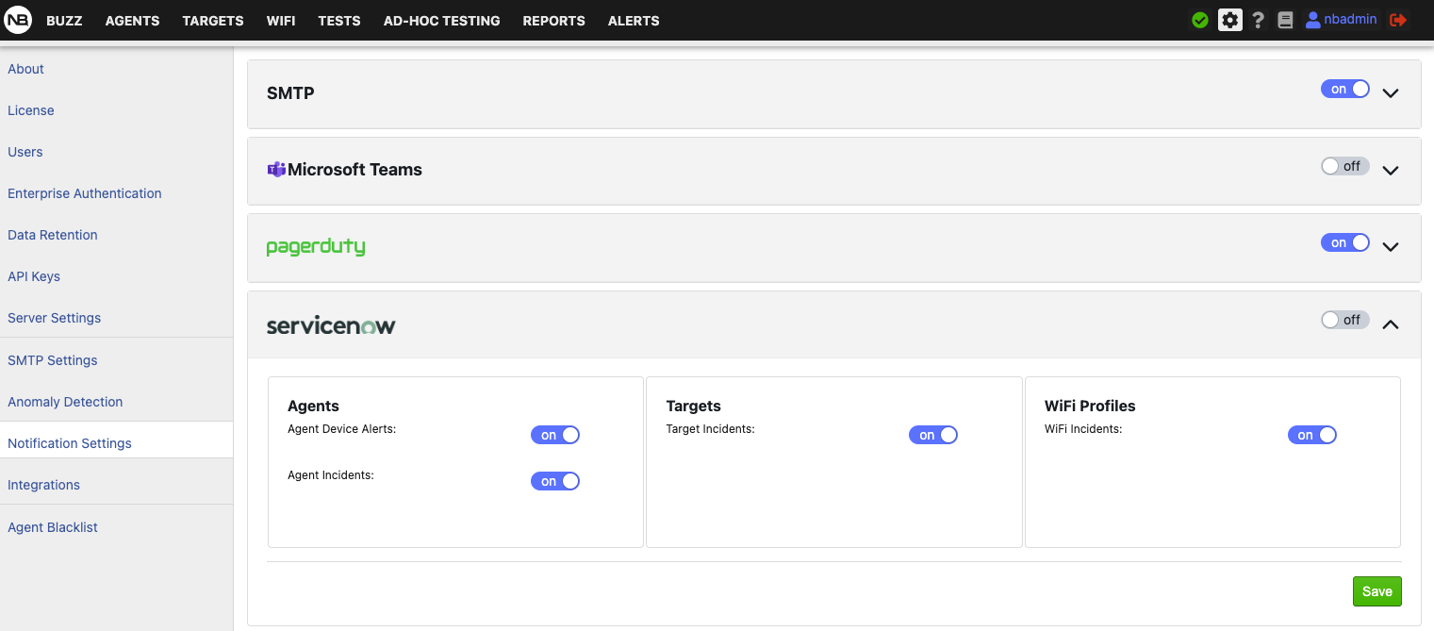Open the help question mark icon
This screenshot has height=631, width=1434.
tap(1258, 20)
